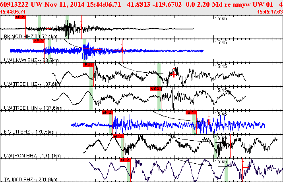Click the red coda marker on BK MOD trace

(x=81, y=27)
